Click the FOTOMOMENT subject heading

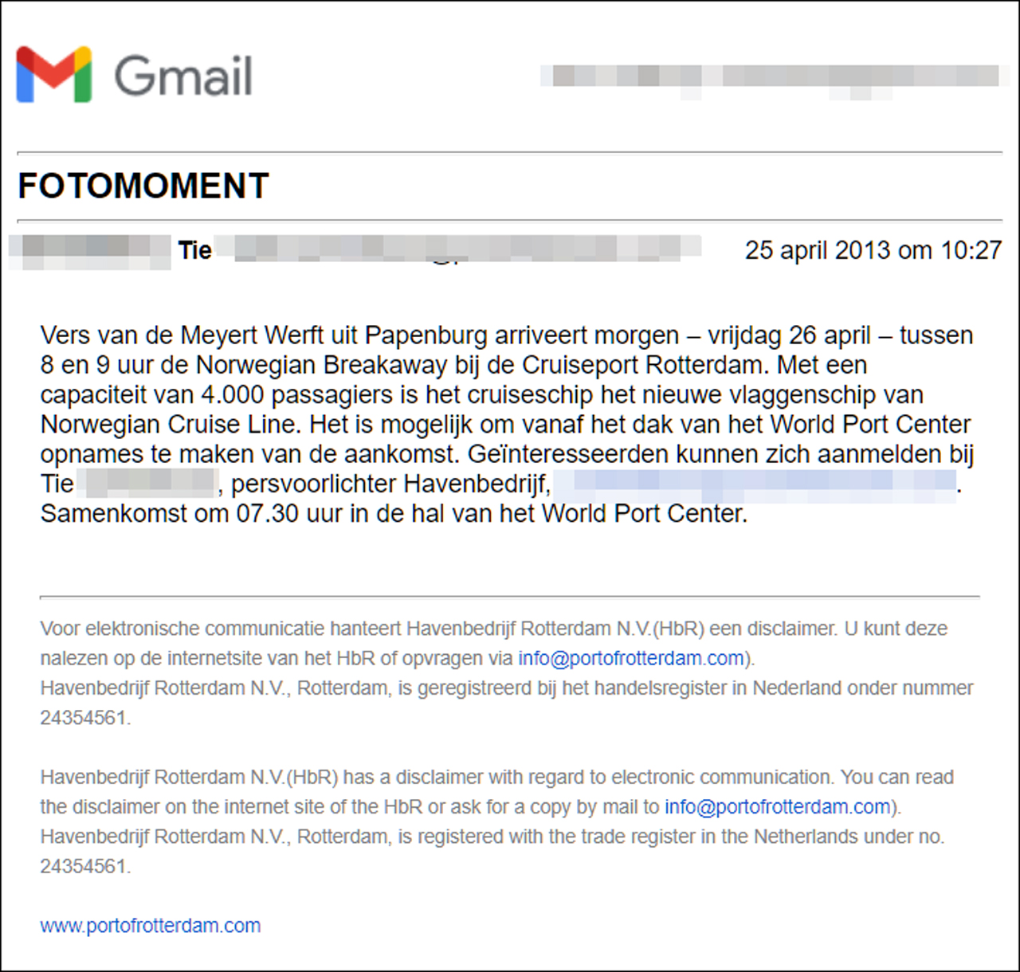143,186
